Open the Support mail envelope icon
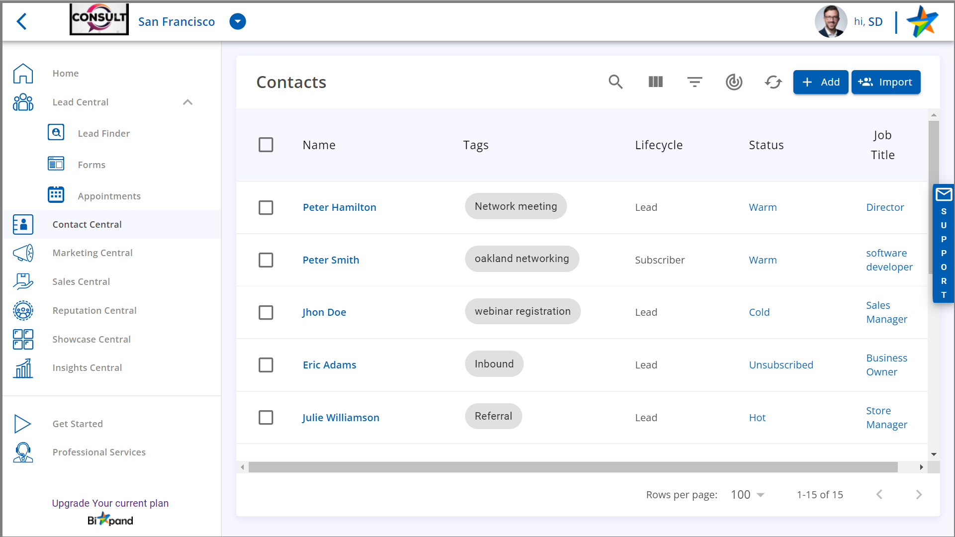Viewport: 955px width, 537px height. click(944, 194)
